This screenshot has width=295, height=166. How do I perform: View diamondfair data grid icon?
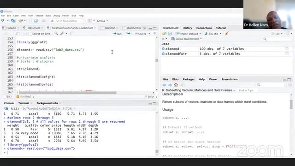[287, 53]
